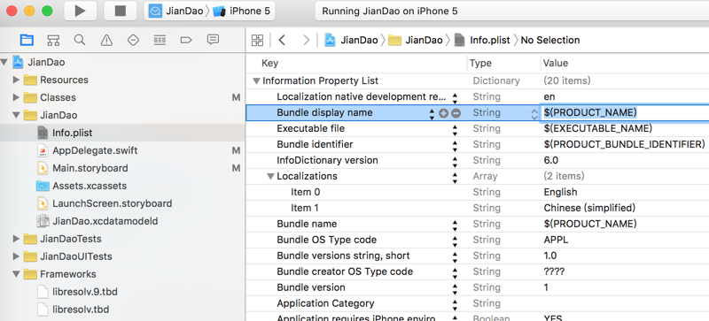Screen dimensions: 709x321
Task: Select AppDelegate.swift in navigator
Action: 95,150
